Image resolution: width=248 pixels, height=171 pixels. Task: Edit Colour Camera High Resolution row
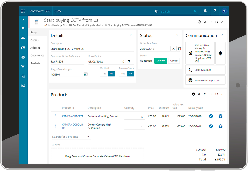(x=211, y=126)
